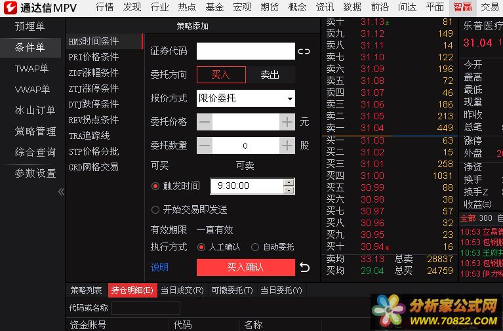Collapse the sidebar with the double chevron
This screenshot has width=503, height=331.
click(61, 192)
